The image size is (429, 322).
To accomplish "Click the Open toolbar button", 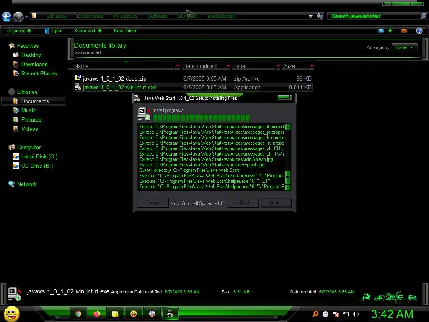I will (54, 31).
